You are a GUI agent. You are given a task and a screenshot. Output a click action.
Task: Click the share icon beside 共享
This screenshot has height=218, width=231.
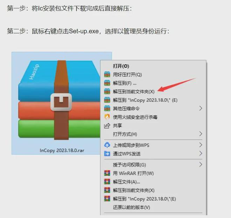(x=107, y=125)
